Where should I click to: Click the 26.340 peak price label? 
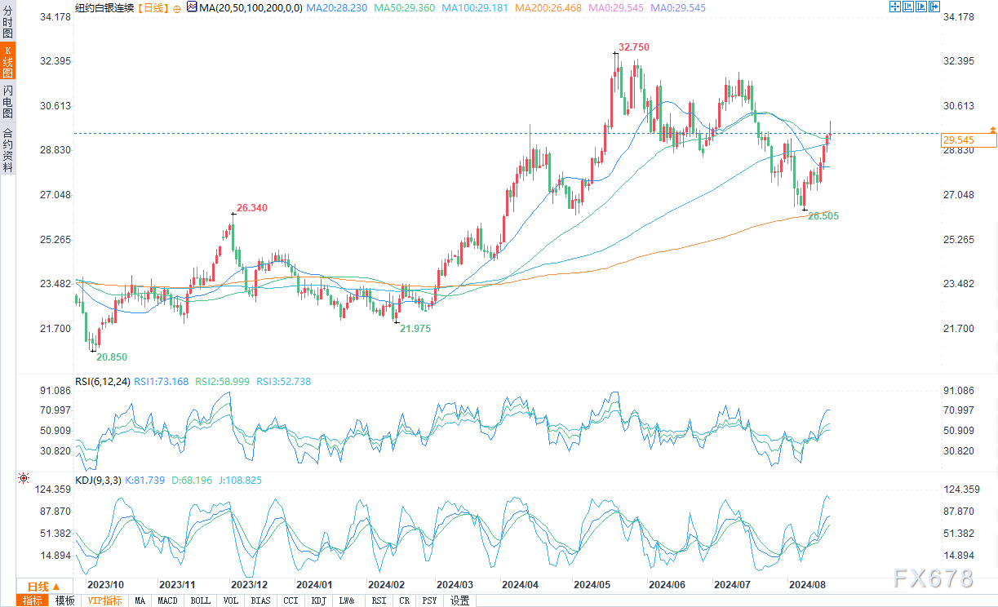point(252,208)
